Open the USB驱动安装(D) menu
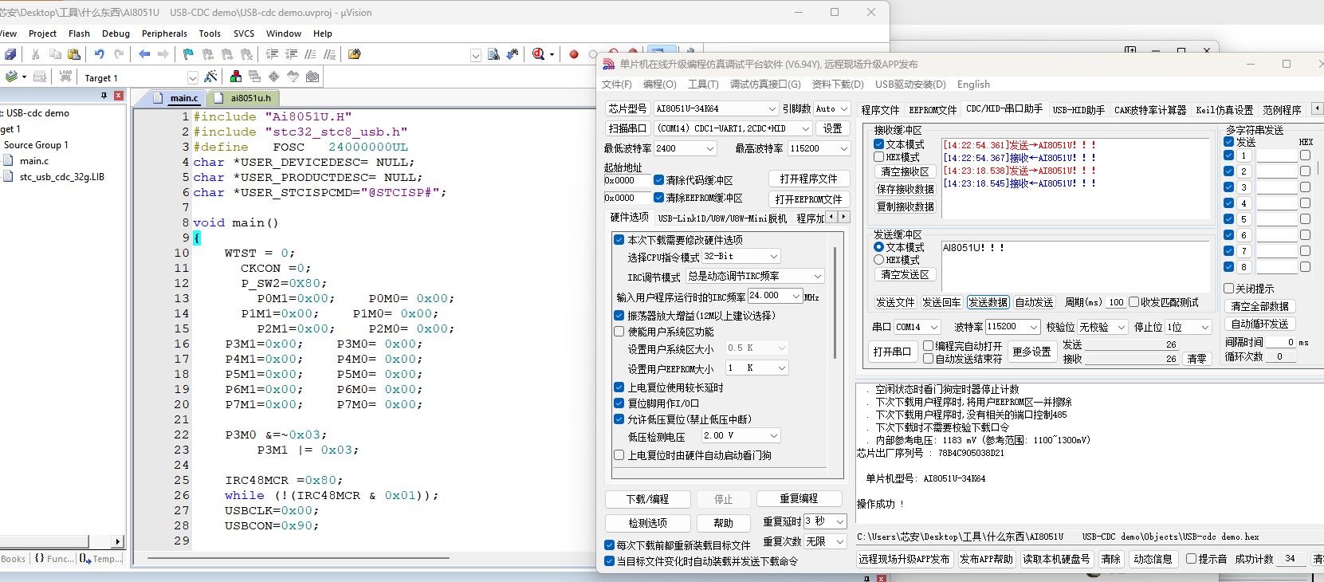 (x=910, y=84)
